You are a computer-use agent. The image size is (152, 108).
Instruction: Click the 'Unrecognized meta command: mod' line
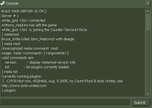29,48
